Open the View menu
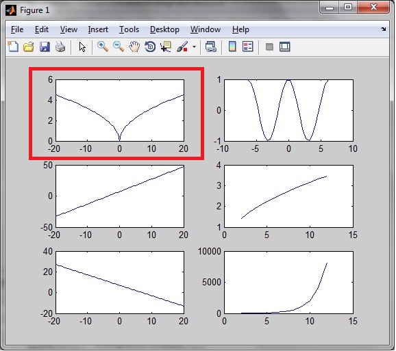The height and width of the screenshot is (351, 396). point(69,29)
